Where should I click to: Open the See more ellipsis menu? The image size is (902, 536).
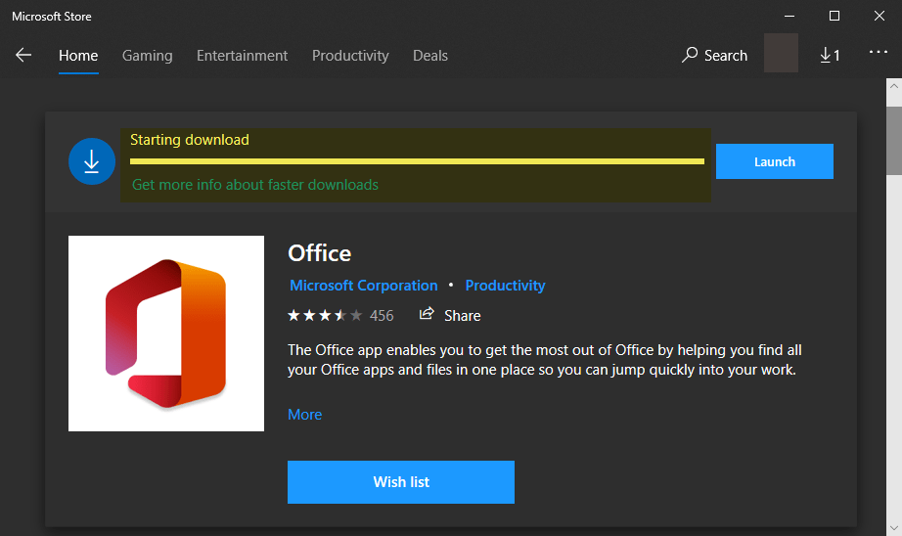click(878, 52)
